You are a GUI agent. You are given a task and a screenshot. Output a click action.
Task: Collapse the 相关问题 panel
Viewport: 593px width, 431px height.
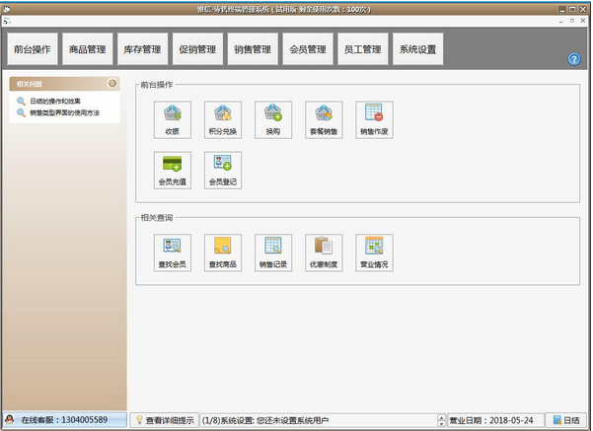(112, 84)
